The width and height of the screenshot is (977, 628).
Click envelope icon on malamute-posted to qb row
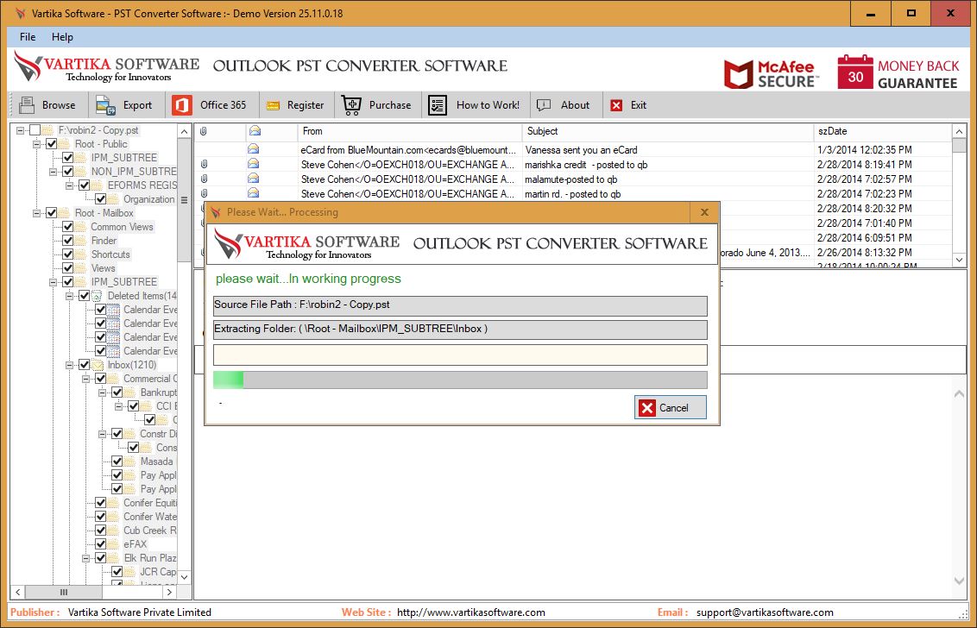tap(253, 179)
